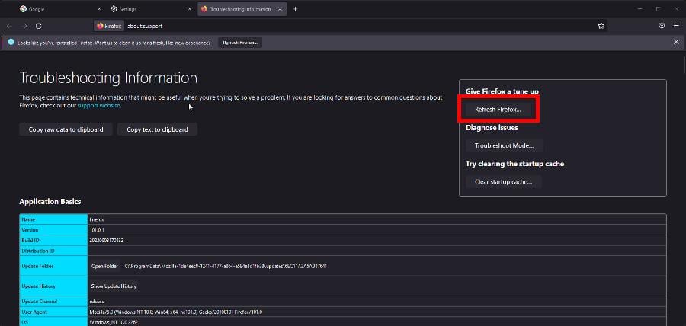Viewport: 686px width, 326px height.
Task: Click Open Folder in Update Folder row
Action: [104, 266]
